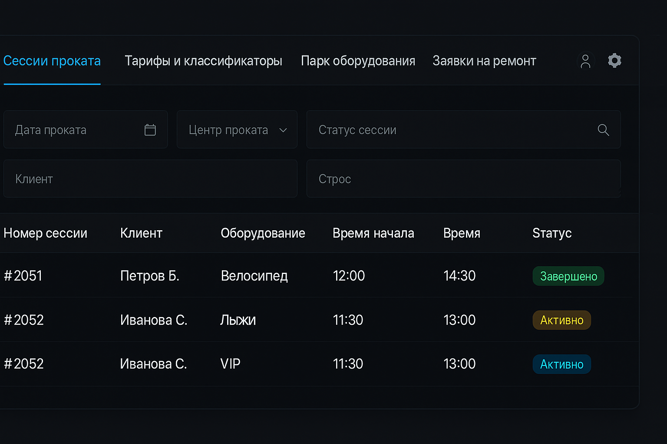The image size is (667, 444).
Task: Select the Сессии проката tab
Action: pyautogui.click(x=52, y=61)
